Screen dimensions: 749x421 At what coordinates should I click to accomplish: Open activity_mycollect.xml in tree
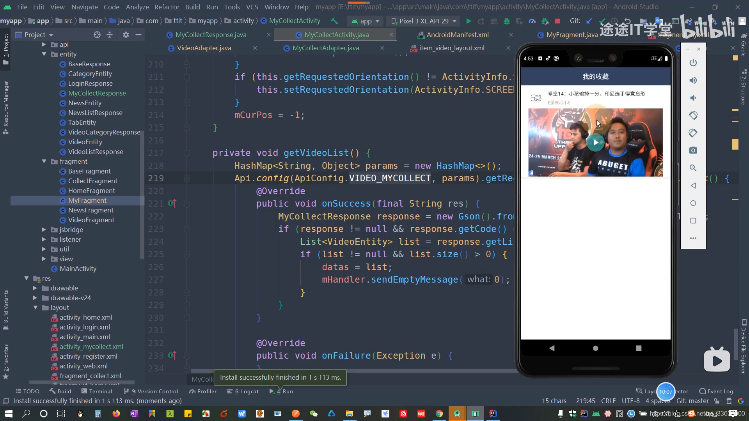(x=91, y=347)
